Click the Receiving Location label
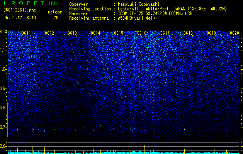Image resolution: width=243 pixels, height=154 pixels. 90,9
